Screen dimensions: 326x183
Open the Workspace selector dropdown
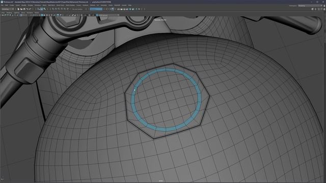coord(310,6)
